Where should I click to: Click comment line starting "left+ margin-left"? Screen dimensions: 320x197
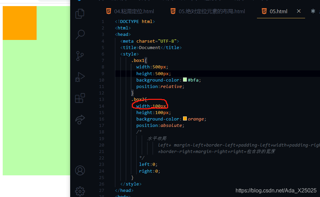point(239,145)
